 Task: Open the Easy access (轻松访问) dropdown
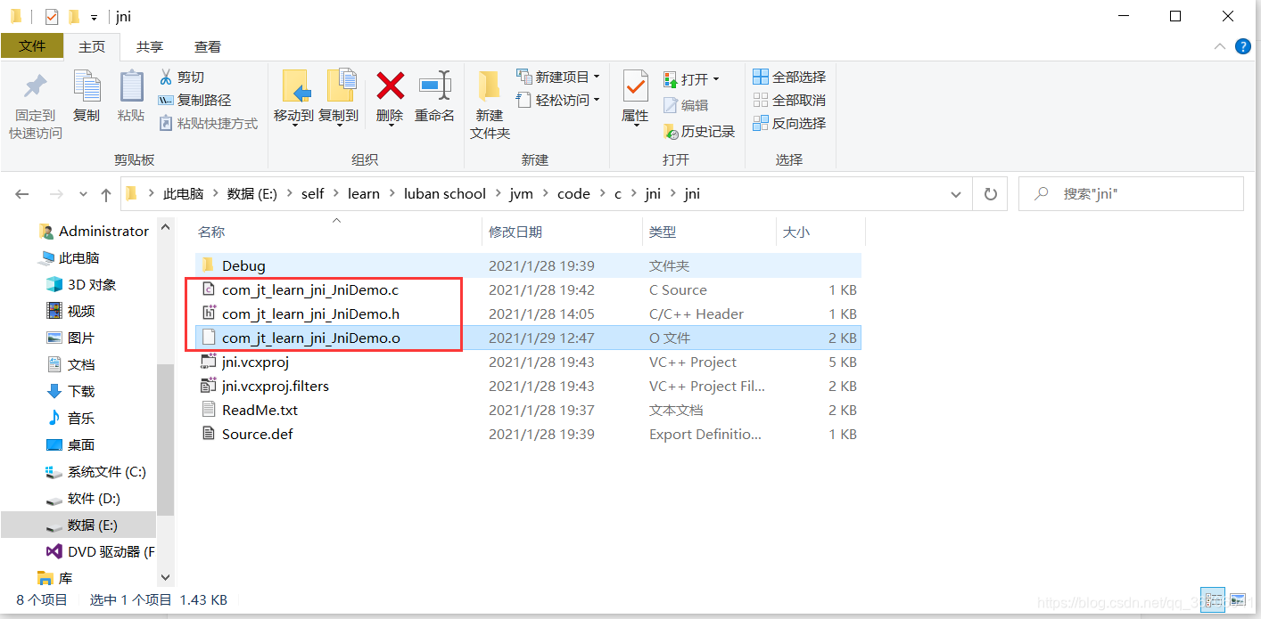(x=558, y=101)
